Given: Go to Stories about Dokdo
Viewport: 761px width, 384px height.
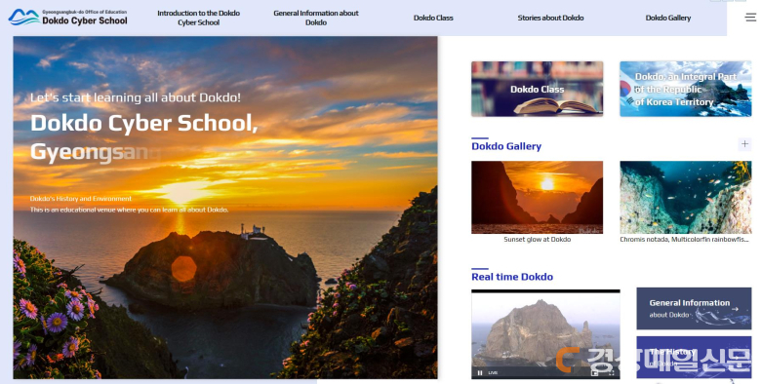Looking at the screenshot, I should point(550,18).
